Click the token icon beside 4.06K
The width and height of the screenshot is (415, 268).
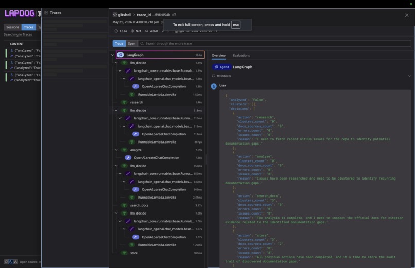coord(147,31)
